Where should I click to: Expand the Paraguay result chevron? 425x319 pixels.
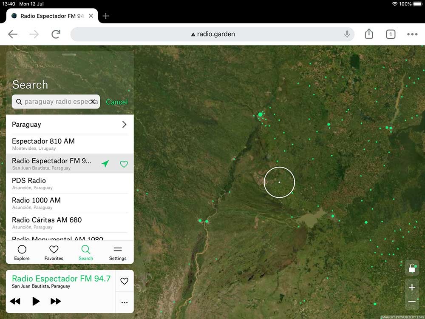124,125
